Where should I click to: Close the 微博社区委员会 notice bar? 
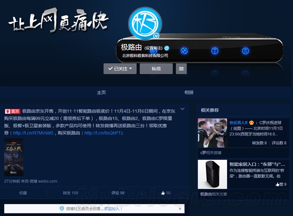tap(180, 209)
